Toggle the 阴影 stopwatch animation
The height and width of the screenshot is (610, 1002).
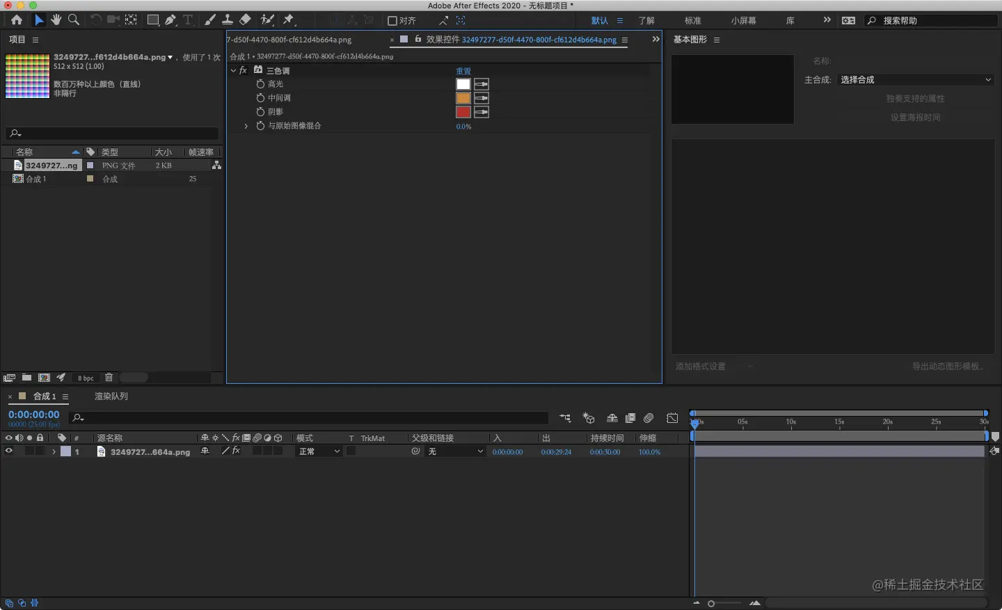pos(260,112)
